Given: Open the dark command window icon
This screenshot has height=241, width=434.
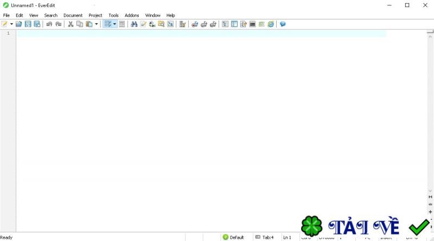Looking at the screenshot, I should click(x=252, y=24).
